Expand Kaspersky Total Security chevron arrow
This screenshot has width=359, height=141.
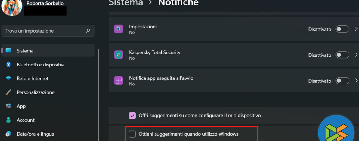[x=356, y=55]
